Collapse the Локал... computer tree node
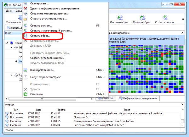This screenshot has width=189, height=137. click(x=7, y=43)
